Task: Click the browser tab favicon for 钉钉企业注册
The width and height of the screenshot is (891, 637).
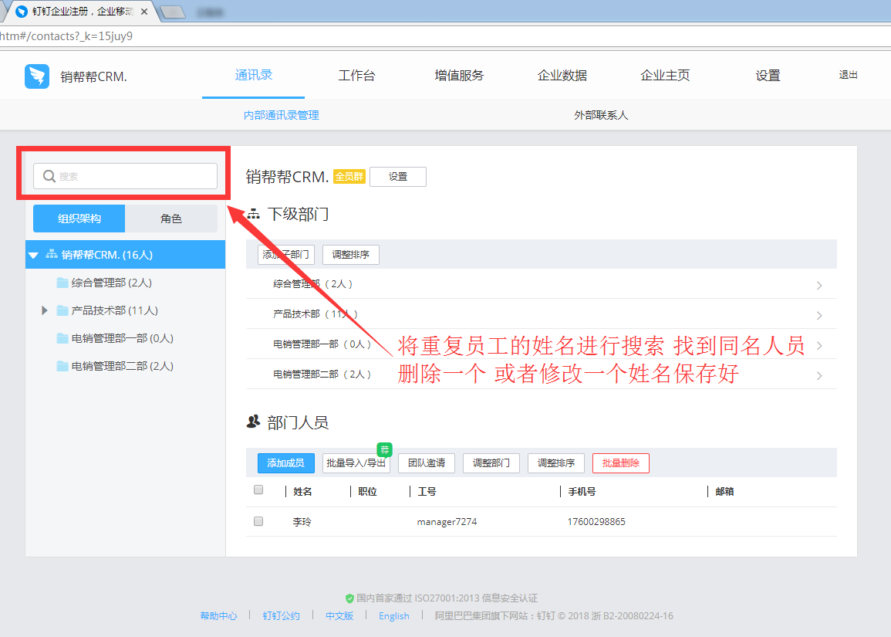Action: [x=21, y=12]
